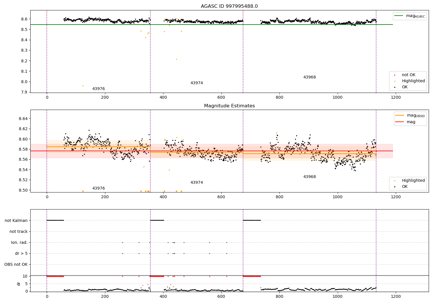Click the rotated "dr" axis label

pyautogui.click(x=19, y=284)
